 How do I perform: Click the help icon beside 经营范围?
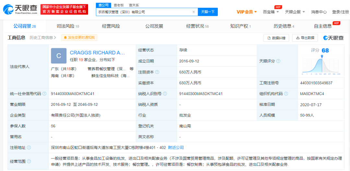29,161
